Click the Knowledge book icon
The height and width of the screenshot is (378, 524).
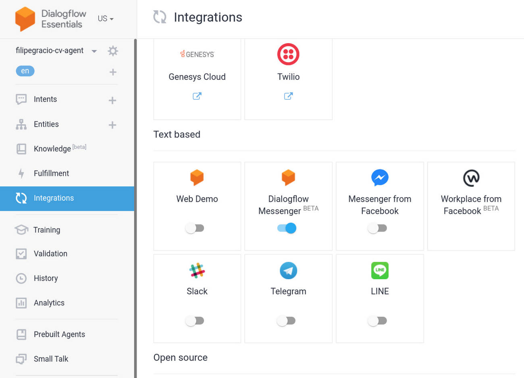coord(21,149)
